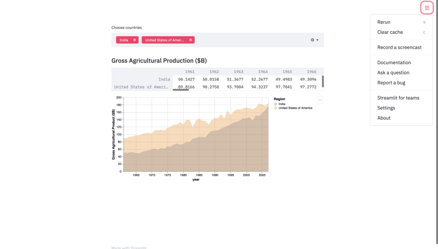This screenshot has height=249, width=438.
Task: Click the table's horizontal scrollbar thumb
Action: pos(181,90)
